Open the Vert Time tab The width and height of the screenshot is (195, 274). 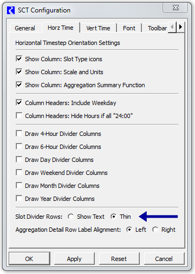pos(98,28)
